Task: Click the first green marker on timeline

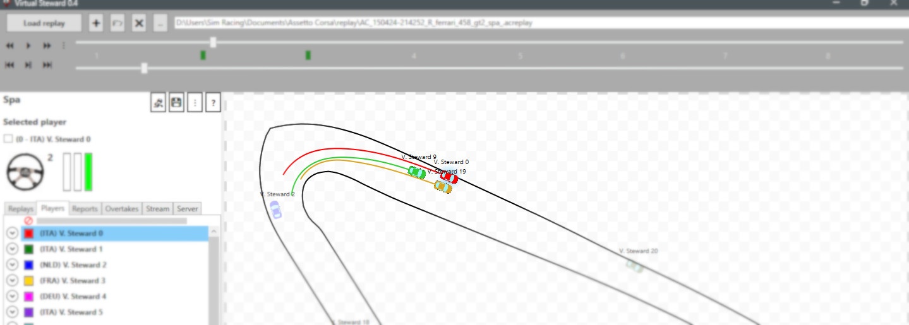Action: coord(203,56)
